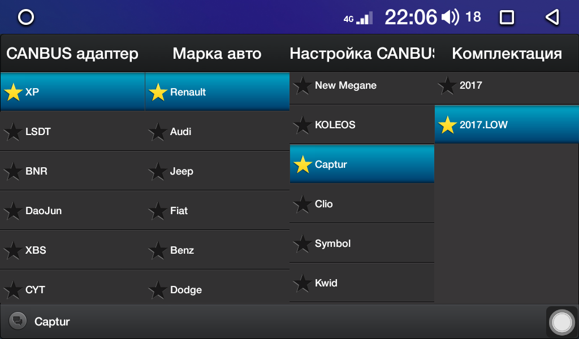Tap the back triangle navigation icon
This screenshot has height=339, width=579.
tap(552, 18)
